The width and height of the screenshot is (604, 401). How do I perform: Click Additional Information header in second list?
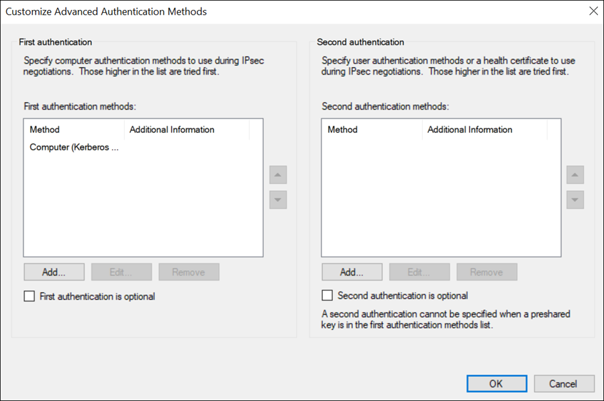coord(485,130)
